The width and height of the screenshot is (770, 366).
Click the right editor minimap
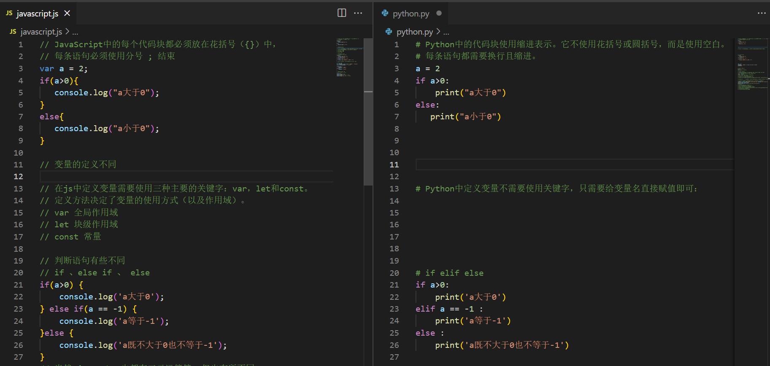click(752, 63)
